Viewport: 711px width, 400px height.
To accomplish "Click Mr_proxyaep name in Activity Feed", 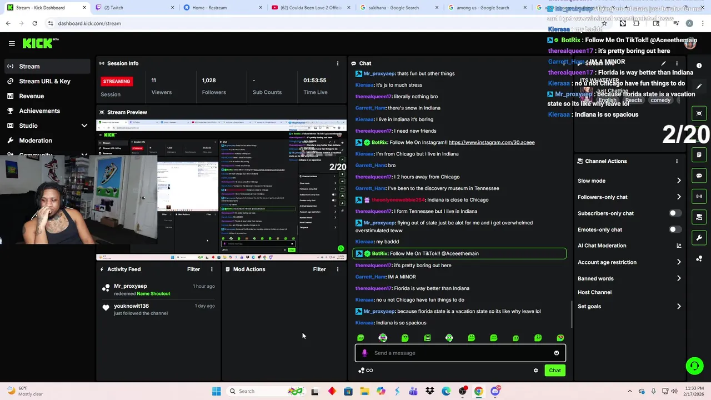I will pos(131,286).
